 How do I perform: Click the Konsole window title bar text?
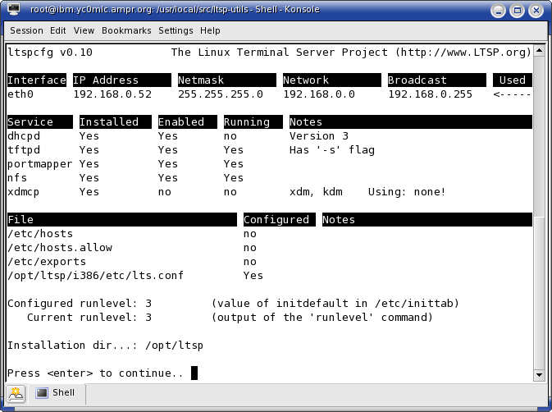coord(175,10)
